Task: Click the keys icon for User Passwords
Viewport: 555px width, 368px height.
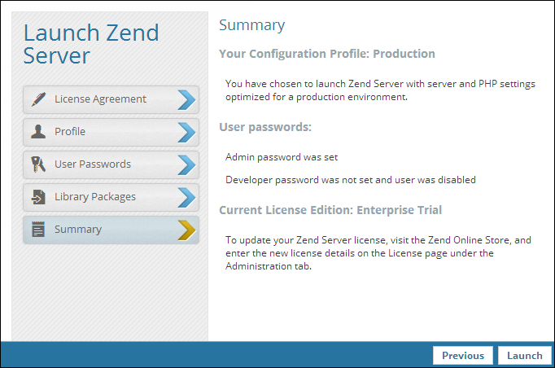Action: (x=38, y=164)
